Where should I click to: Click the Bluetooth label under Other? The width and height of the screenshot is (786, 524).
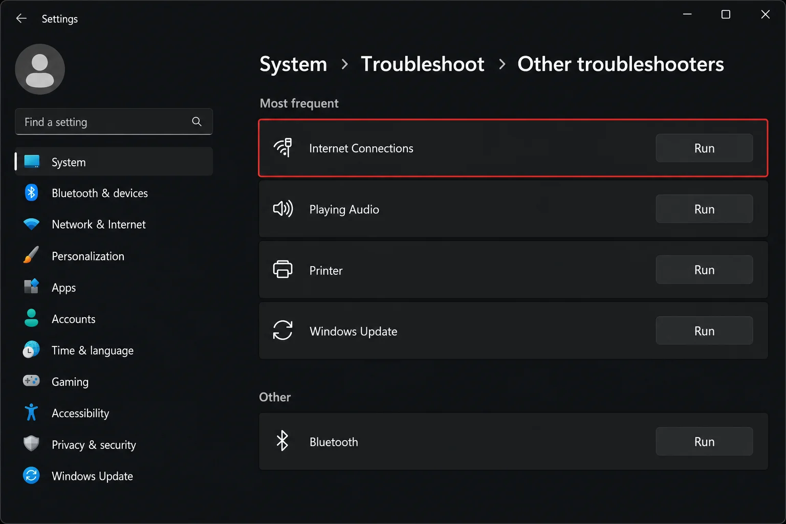click(x=334, y=442)
